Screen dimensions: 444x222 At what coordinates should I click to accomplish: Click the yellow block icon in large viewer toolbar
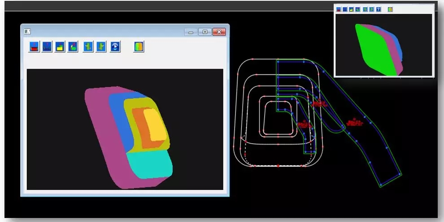(60, 47)
